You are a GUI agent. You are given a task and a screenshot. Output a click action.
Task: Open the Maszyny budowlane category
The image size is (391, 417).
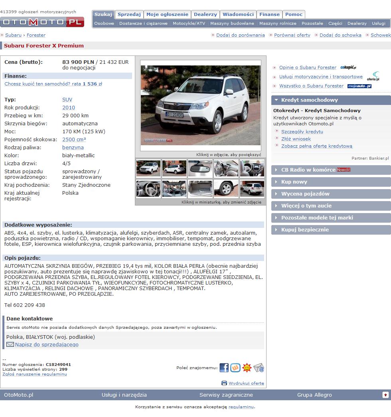click(232, 24)
